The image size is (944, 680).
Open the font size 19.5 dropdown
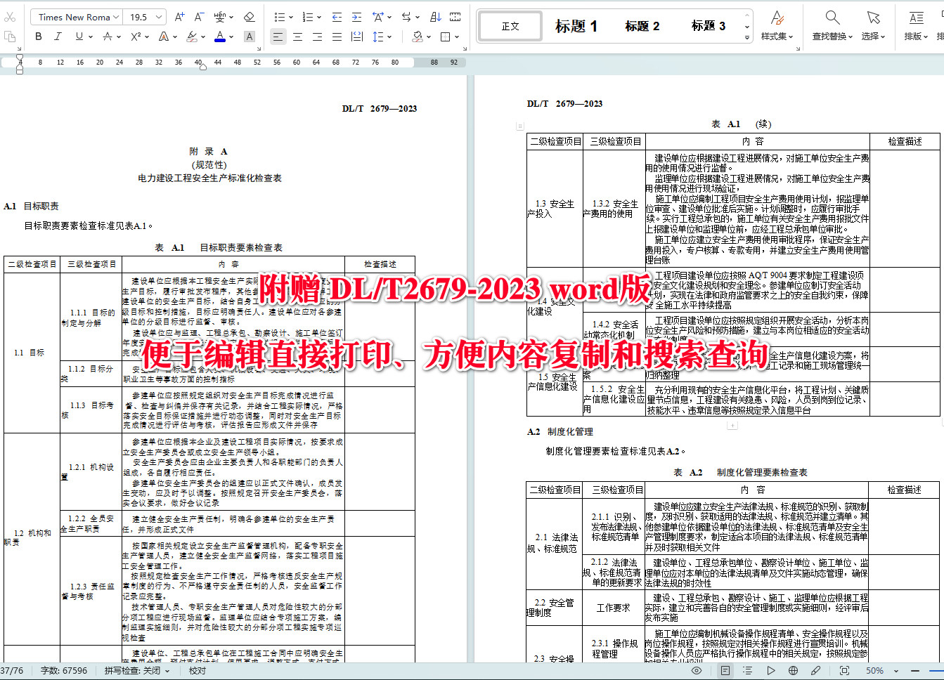pos(160,17)
